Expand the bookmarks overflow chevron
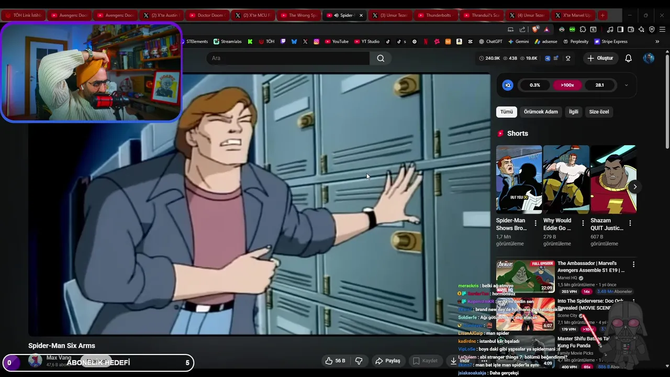Image resolution: width=670 pixels, height=377 pixels. click(657, 41)
